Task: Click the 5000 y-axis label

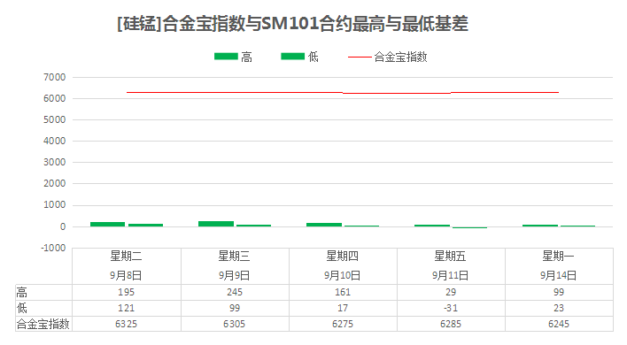Action: tap(54, 119)
